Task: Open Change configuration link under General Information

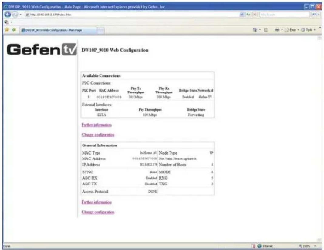Action: pos(98,212)
